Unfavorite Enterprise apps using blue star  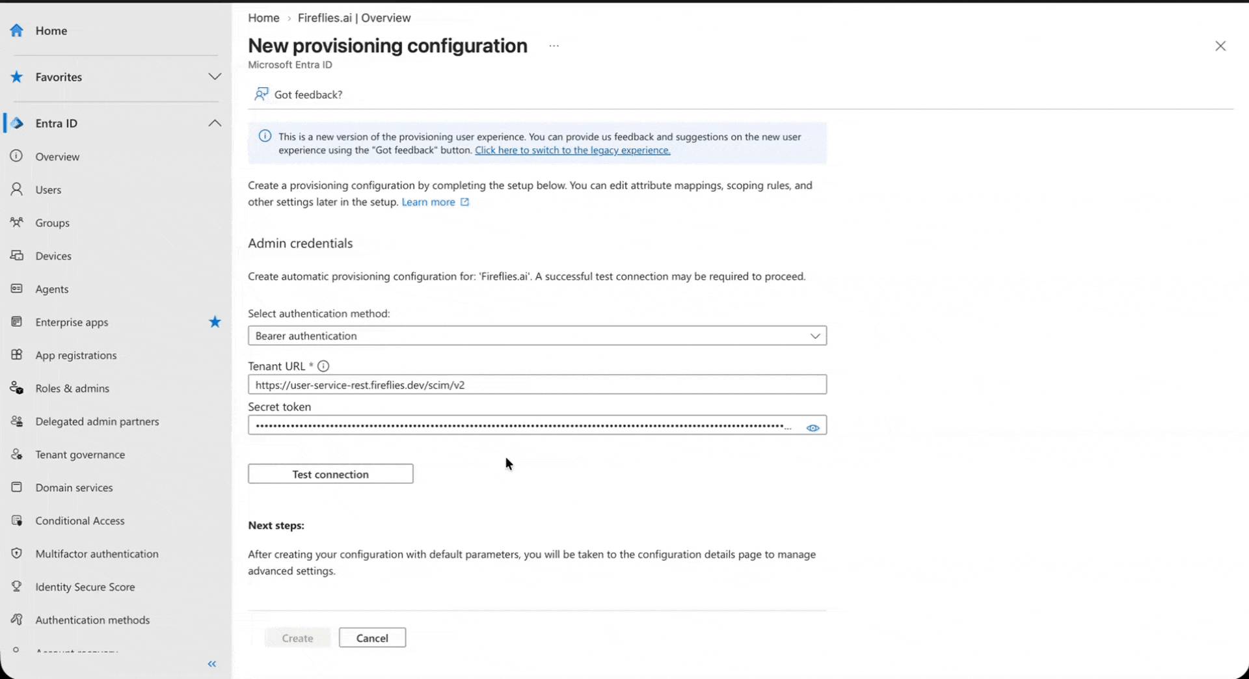pos(215,322)
